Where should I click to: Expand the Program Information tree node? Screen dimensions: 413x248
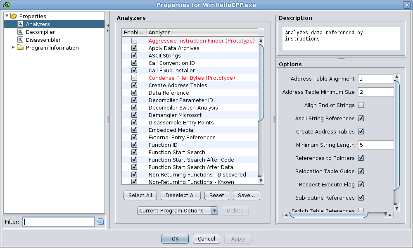13,48
